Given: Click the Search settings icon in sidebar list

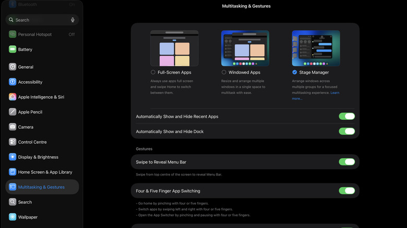Looking at the screenshot, I should coord(13,202).
